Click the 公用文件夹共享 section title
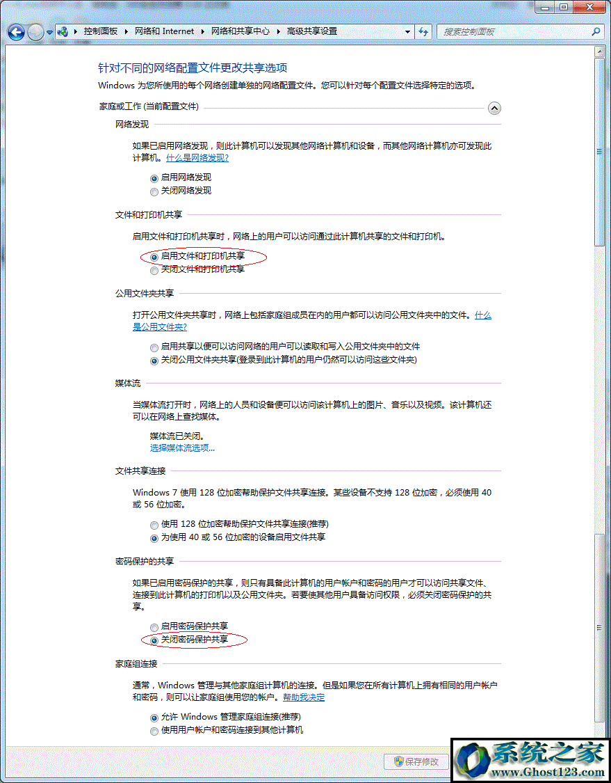The image size is (611, 783). [x=145, y=293]
